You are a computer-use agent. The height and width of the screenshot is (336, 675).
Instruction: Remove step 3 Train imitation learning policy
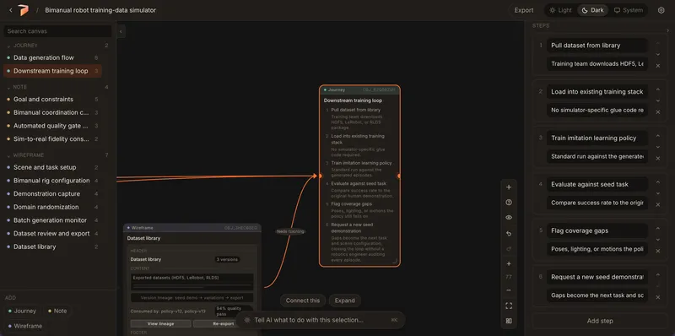[658, 158]
